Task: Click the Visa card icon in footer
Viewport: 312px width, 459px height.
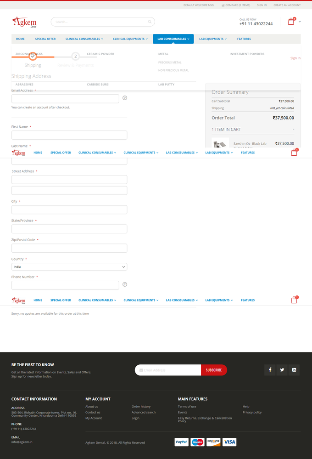Action: click(x=229, y=442)
